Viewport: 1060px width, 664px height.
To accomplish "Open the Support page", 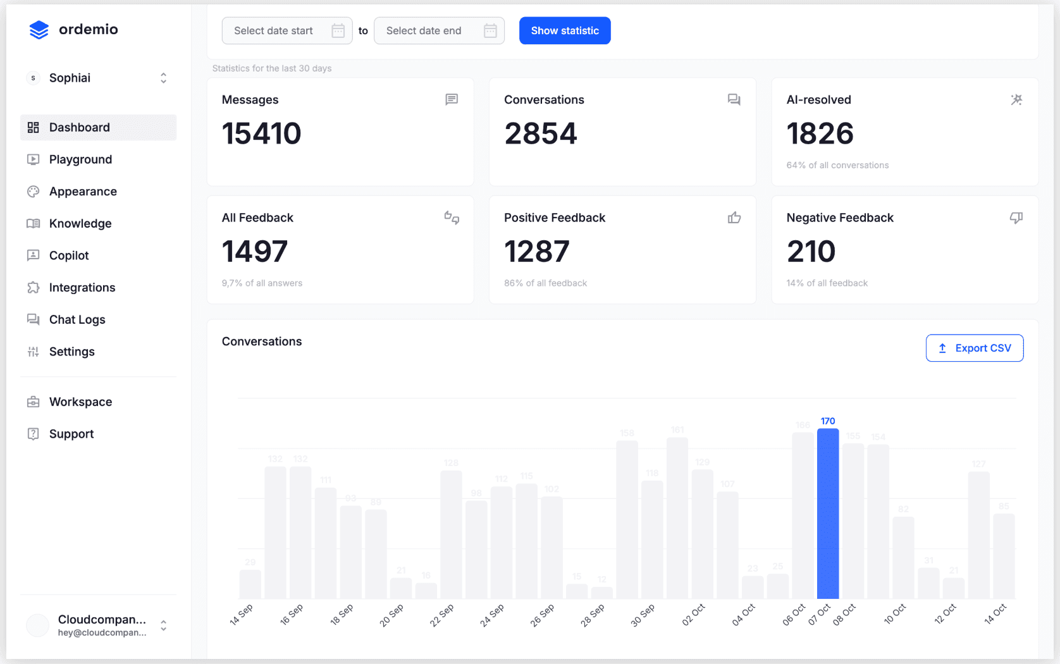I will coord(99,434).
